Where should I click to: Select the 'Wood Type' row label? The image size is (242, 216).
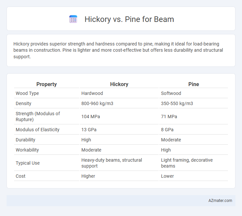(x=27, y=93)
